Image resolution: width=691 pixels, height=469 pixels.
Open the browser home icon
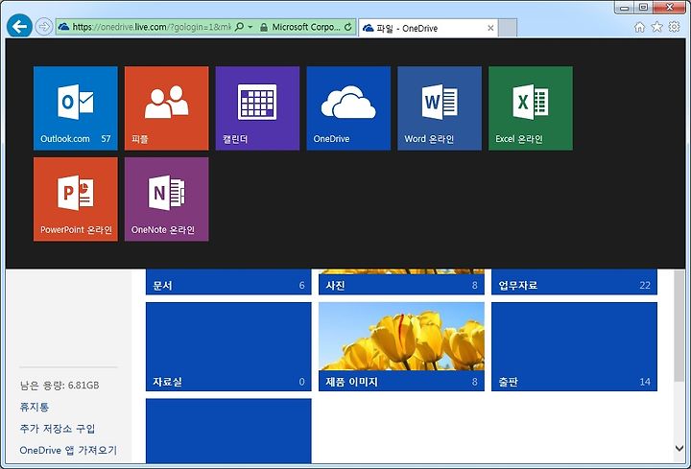pos(639,27)
